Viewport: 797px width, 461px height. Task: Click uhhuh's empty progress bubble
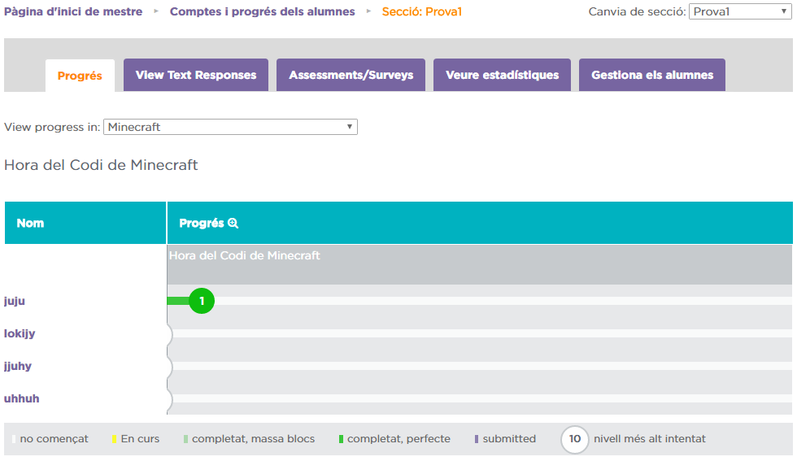point(169,399)
